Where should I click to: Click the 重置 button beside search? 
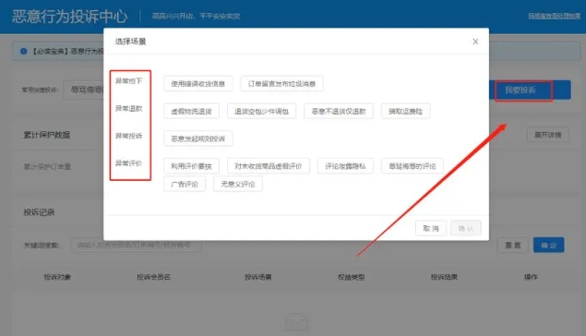513,246
